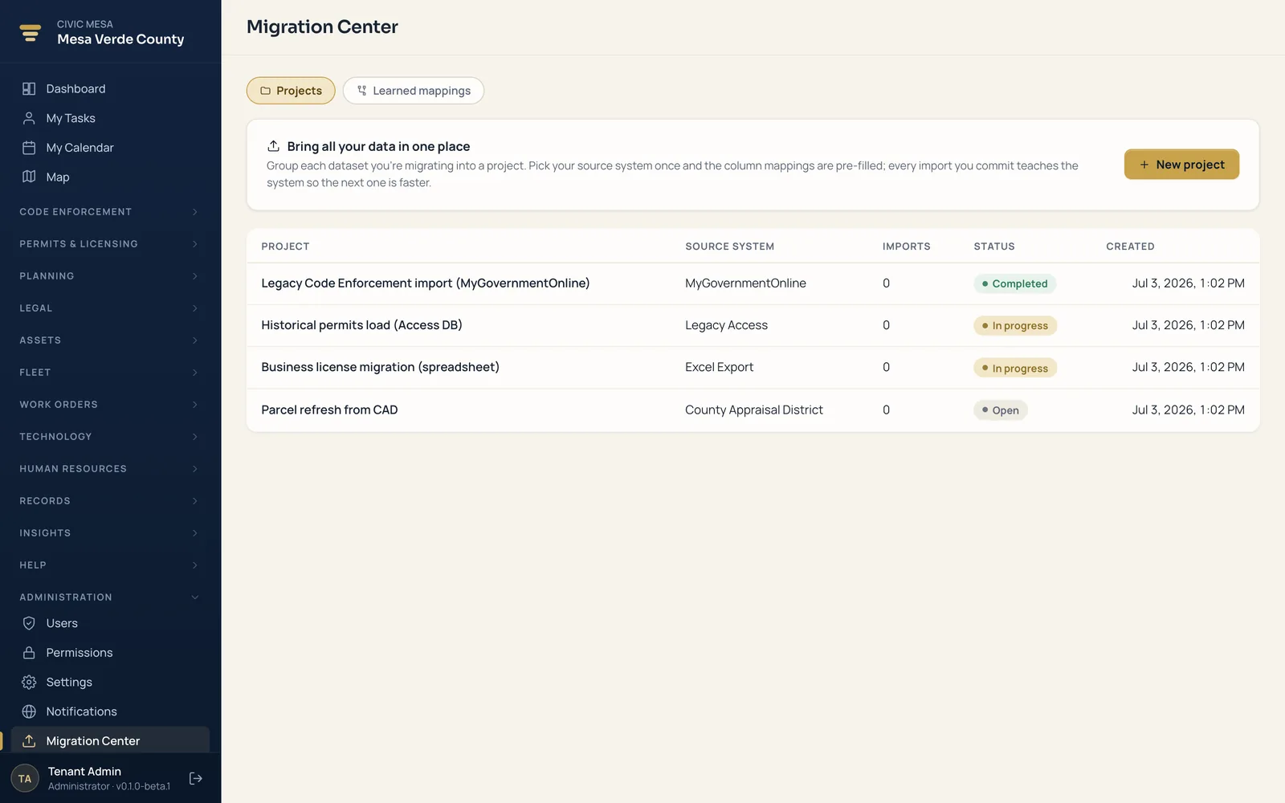This screenshot has width=1285, height=803.
Task: Click the Civic Mesa logo icon
Action: click(30, 32)
